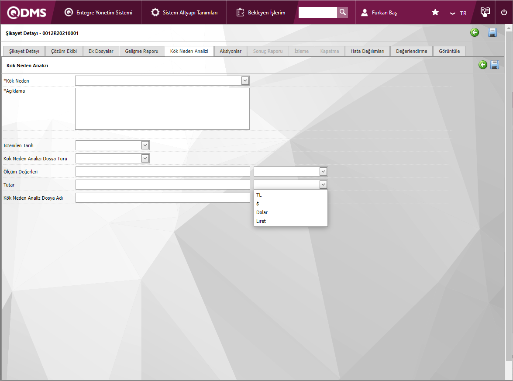This screenshot has height=381, width=513.
Task: Click the Açıklama text area
Action: (162, 109)
